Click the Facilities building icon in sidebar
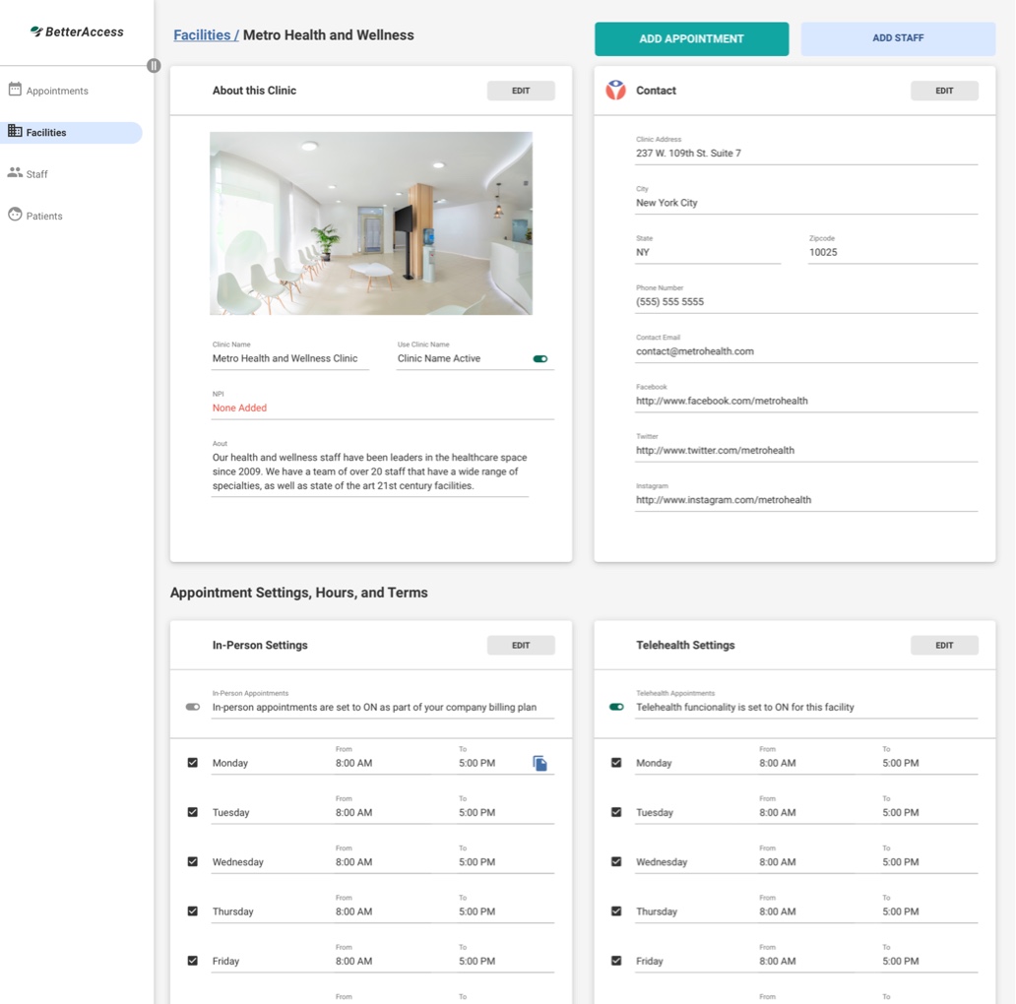The height and width of the screenshot is (1004, 1016). coord(16,131)
